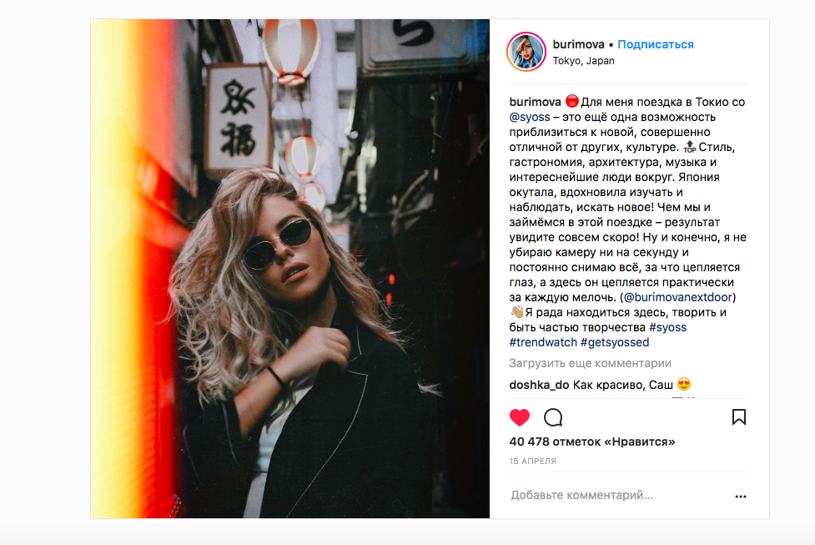The image size is (815, 545).
Task: Open the #getsyossed hashtag
Action: pos(615,343)
